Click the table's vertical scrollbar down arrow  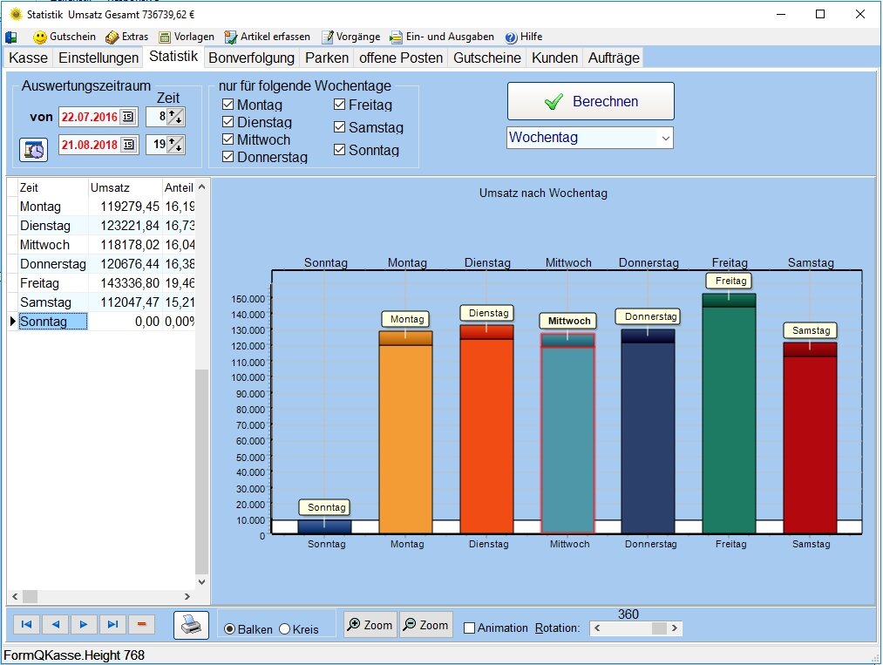pos(201,581)
